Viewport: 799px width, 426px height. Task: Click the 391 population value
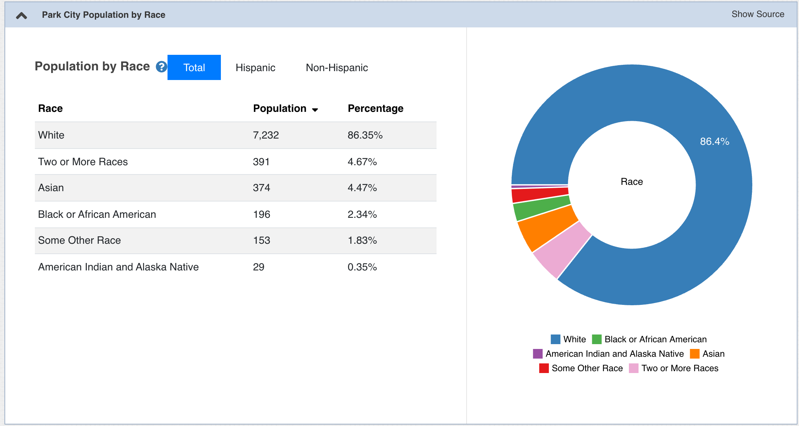(x=261, y=162)
